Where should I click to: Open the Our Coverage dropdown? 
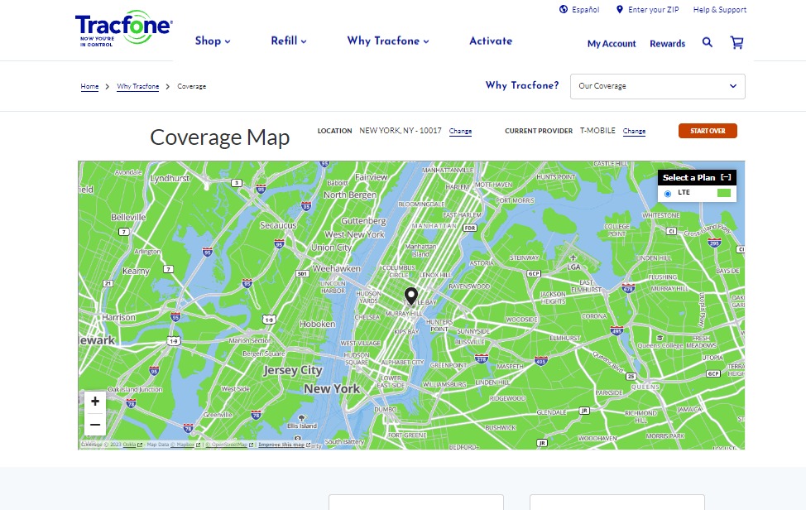pyautogui.click(x=657, y=86)
